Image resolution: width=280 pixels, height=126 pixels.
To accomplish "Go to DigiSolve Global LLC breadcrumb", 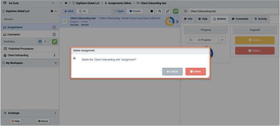I will (x=86, y=3).
